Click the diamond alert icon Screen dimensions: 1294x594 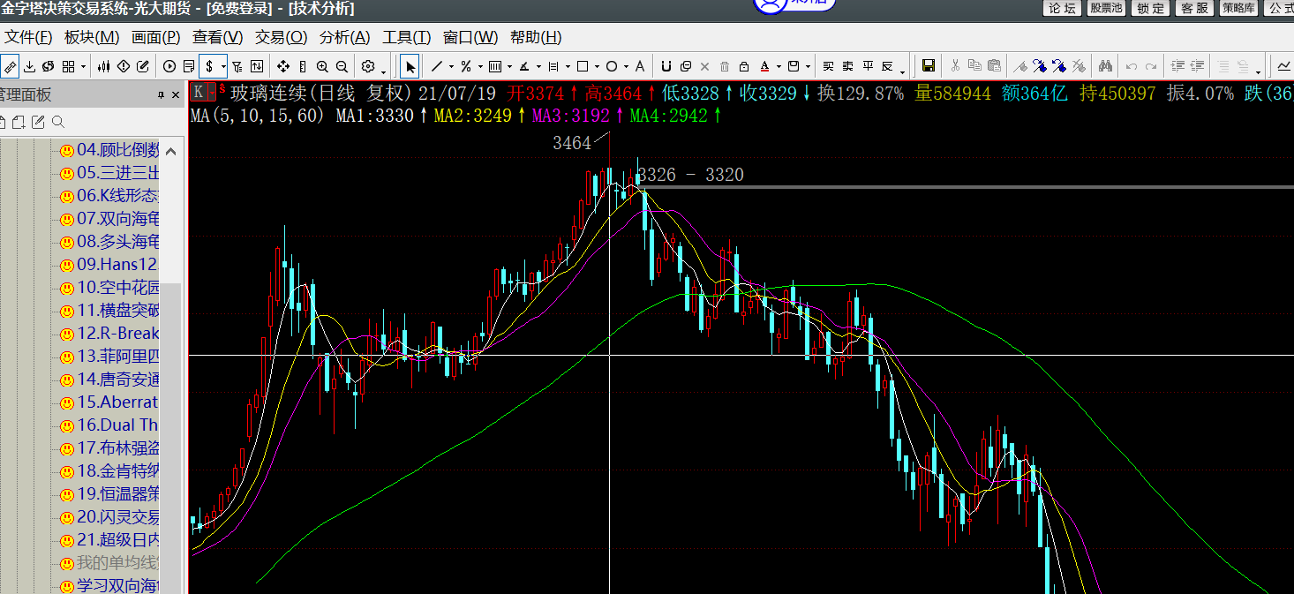124,66
